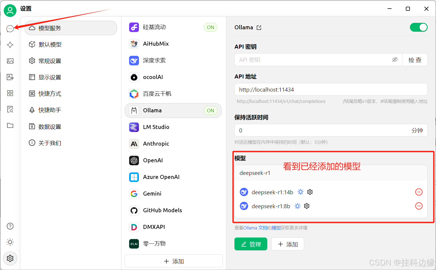Toggle API key visibility eye icon
Screen dimensions: 436x270
[395, 60]
